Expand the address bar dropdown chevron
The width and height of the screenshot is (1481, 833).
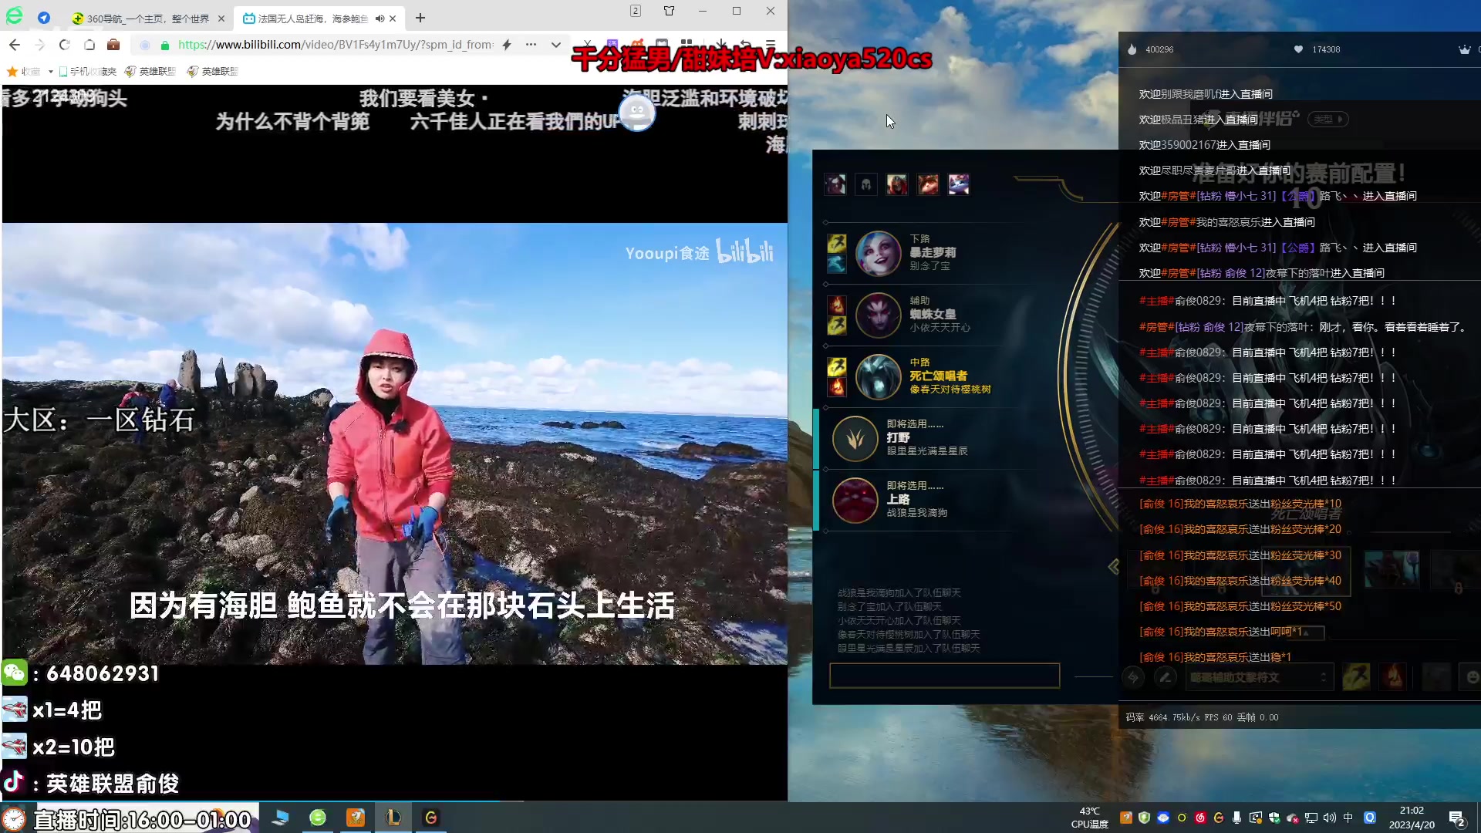point(555,45)
